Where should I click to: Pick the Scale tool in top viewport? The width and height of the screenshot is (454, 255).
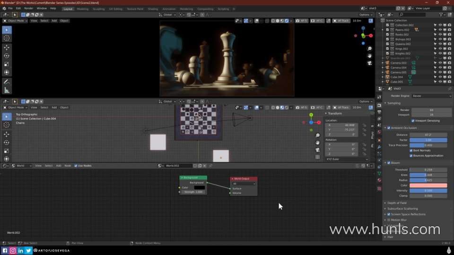tap(7, 64)
